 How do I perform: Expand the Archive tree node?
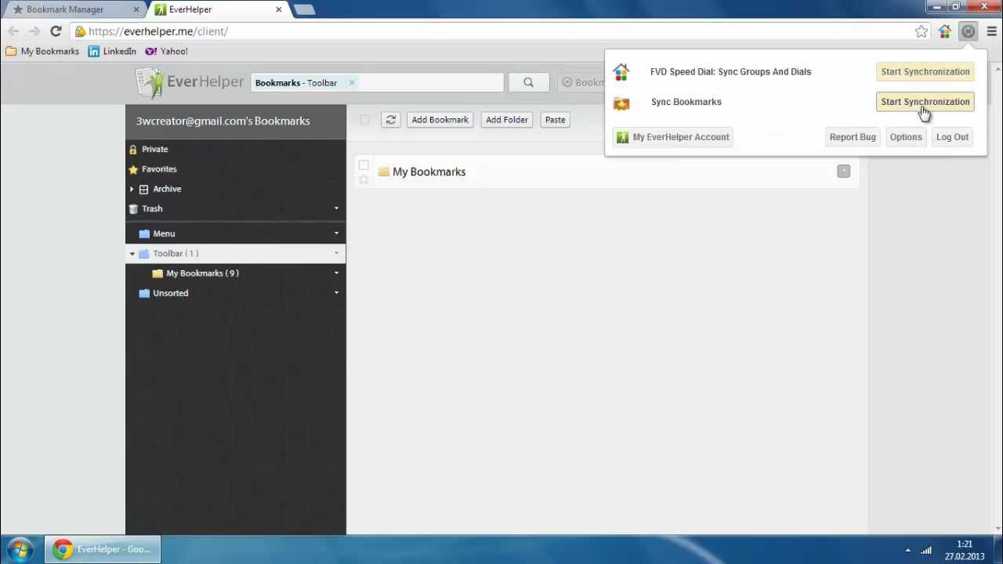(x=132, y=189)
